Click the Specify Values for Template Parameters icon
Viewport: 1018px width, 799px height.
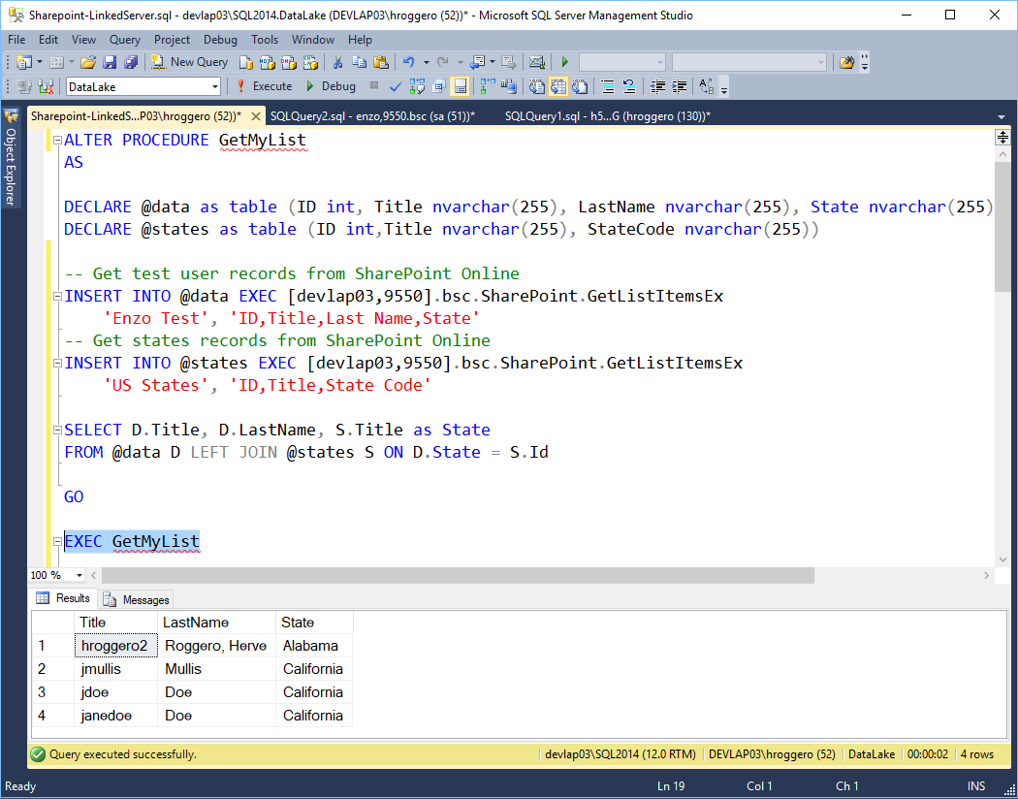[707, 86]
